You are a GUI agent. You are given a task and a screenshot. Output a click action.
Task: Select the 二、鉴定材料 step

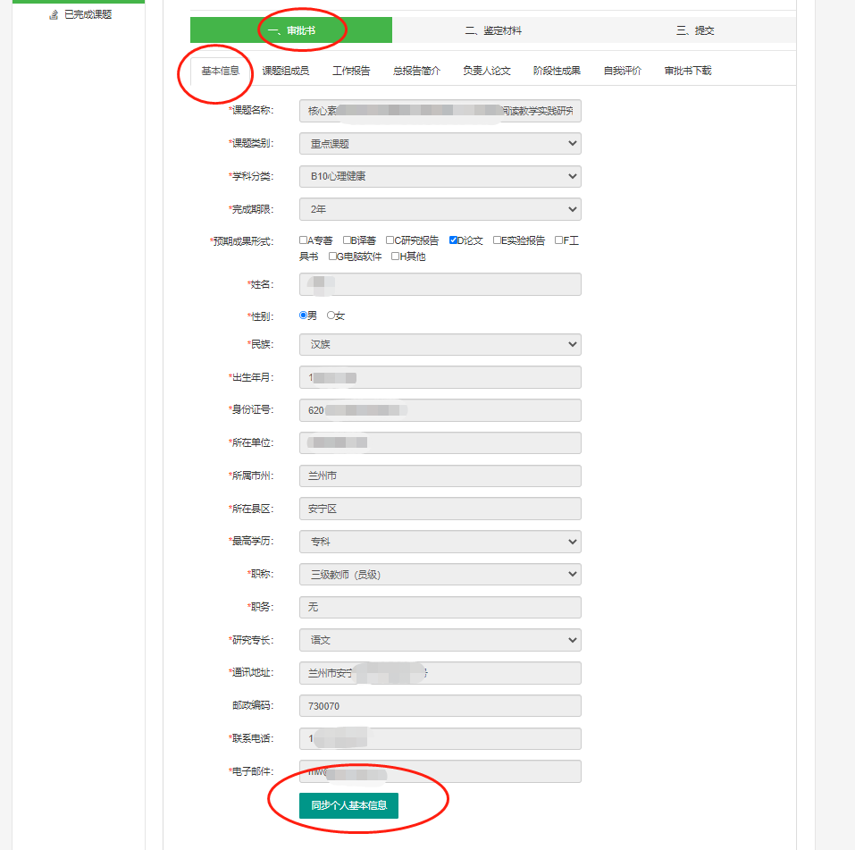coord(493,30)
